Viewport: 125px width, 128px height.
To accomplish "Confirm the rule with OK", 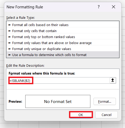I will pyautogui.click(x=81, y=115).
